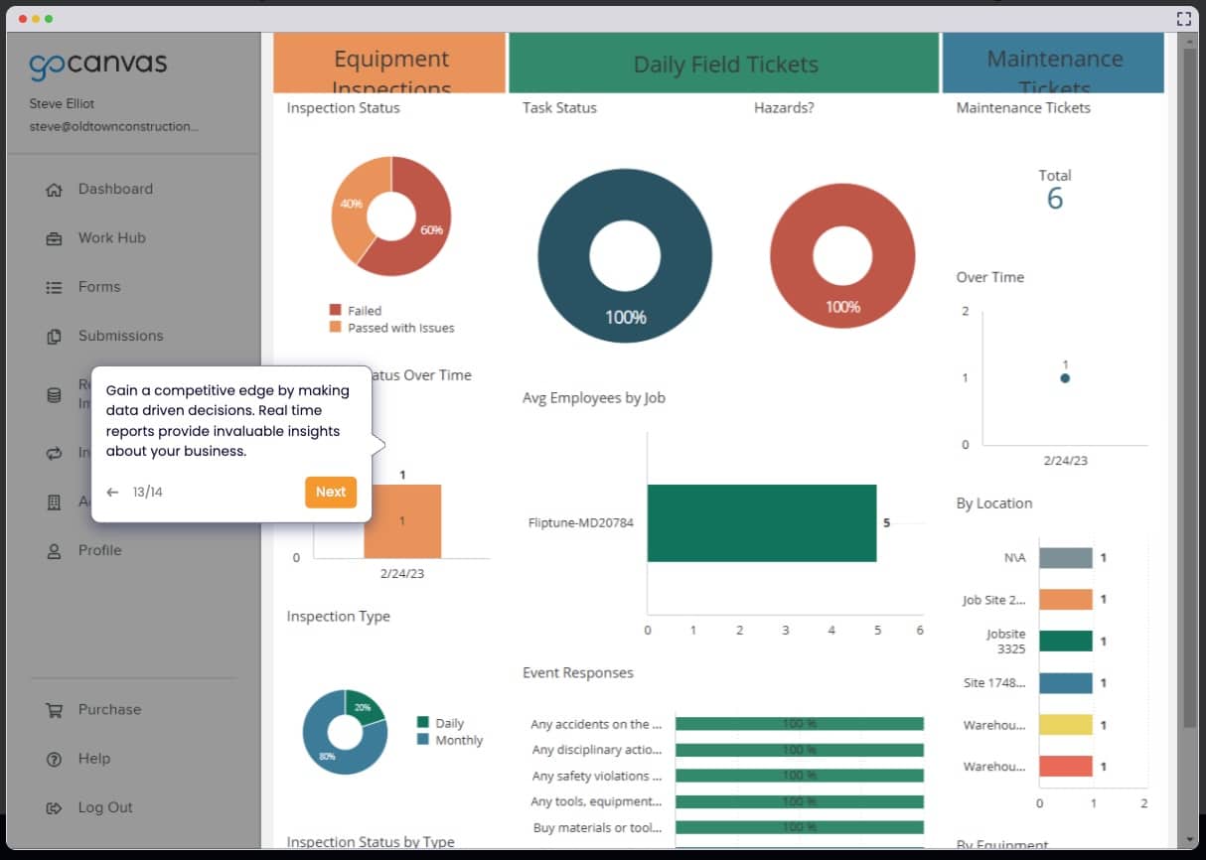Go back with tooltip left arrow
Screen dimensions: 1206x860
pyautogui.click(x=112, y=493)
